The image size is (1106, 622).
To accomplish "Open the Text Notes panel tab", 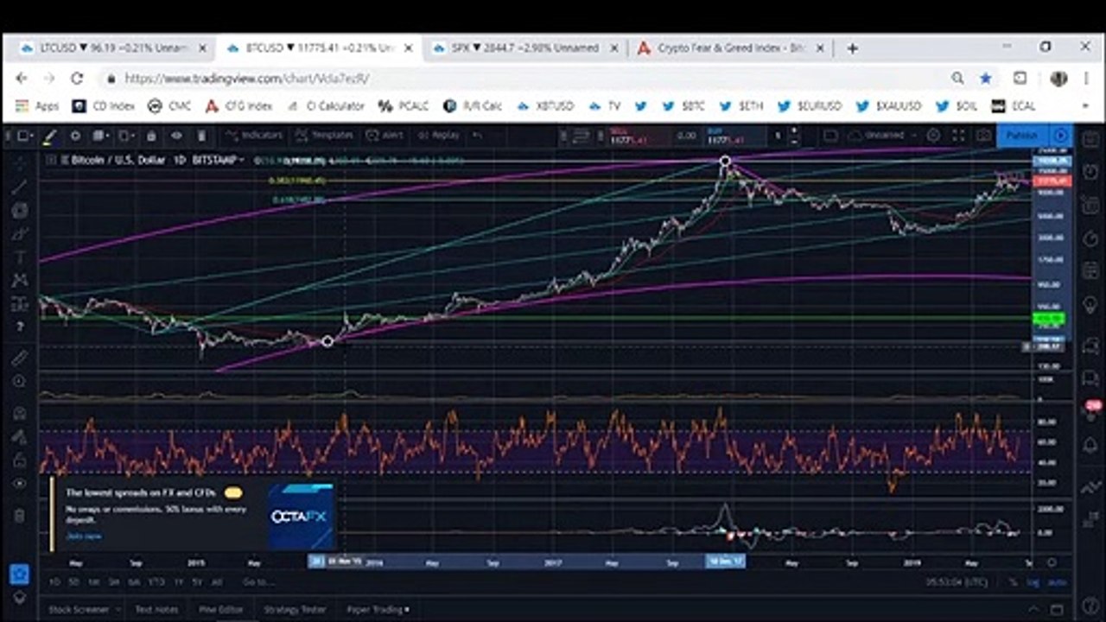I will click(x=156, y=609).
